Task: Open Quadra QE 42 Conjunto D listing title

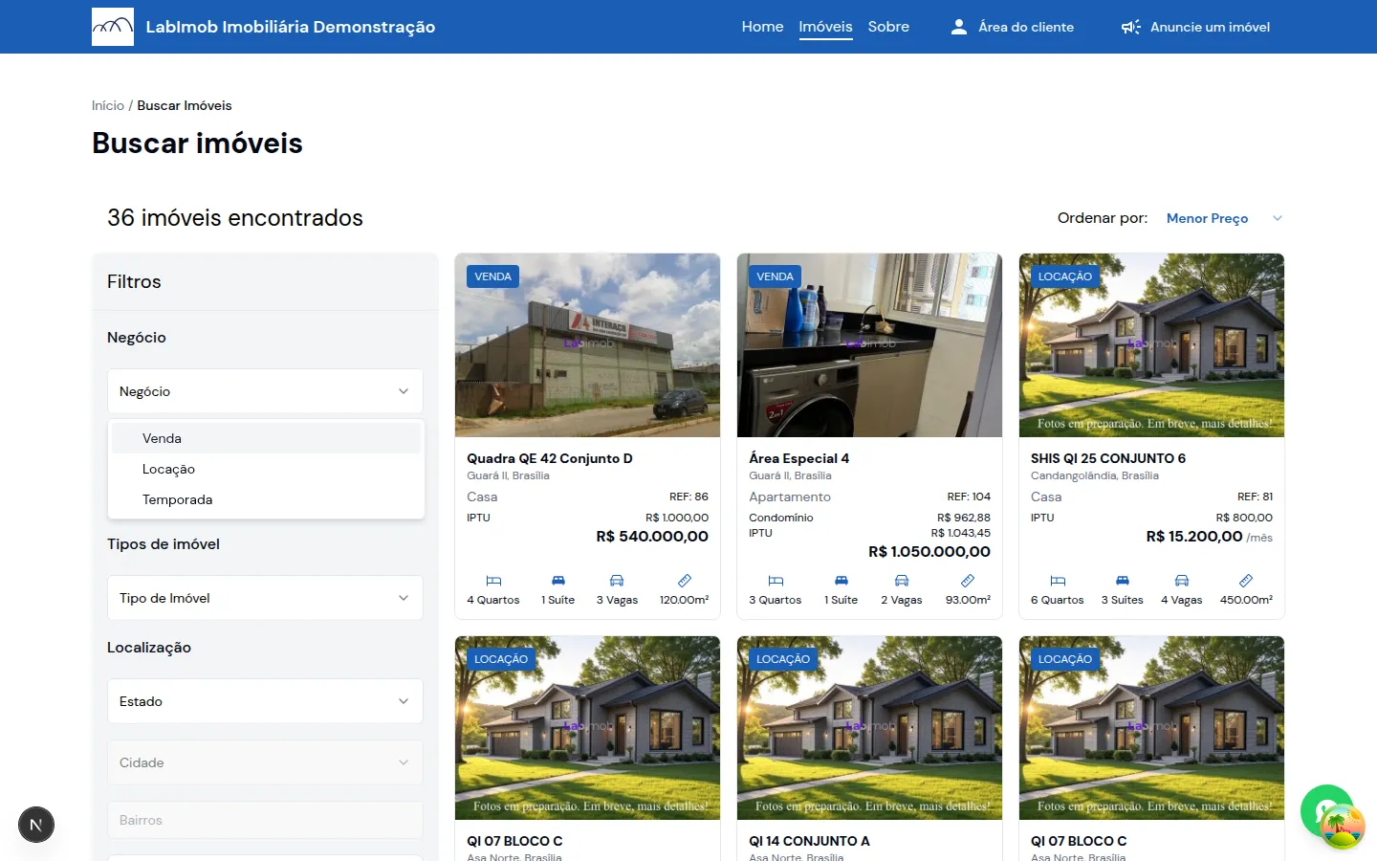Action: tap(550, 458)
